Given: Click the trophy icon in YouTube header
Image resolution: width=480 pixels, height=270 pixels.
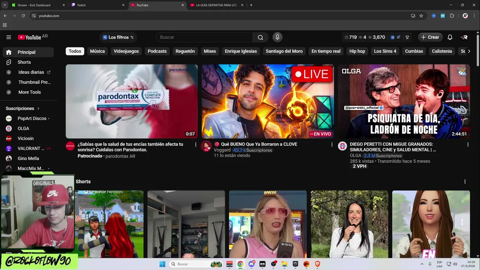Looking at the screenshot, I should click(407, 37).
